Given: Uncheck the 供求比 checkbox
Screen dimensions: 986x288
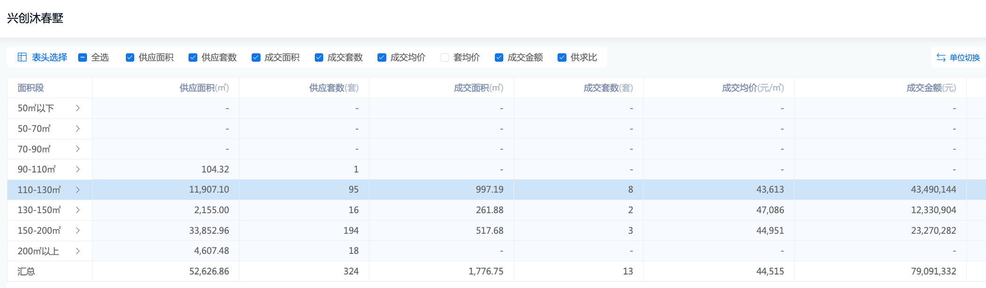Looking at the screenshot, I should tap(562, 58).
